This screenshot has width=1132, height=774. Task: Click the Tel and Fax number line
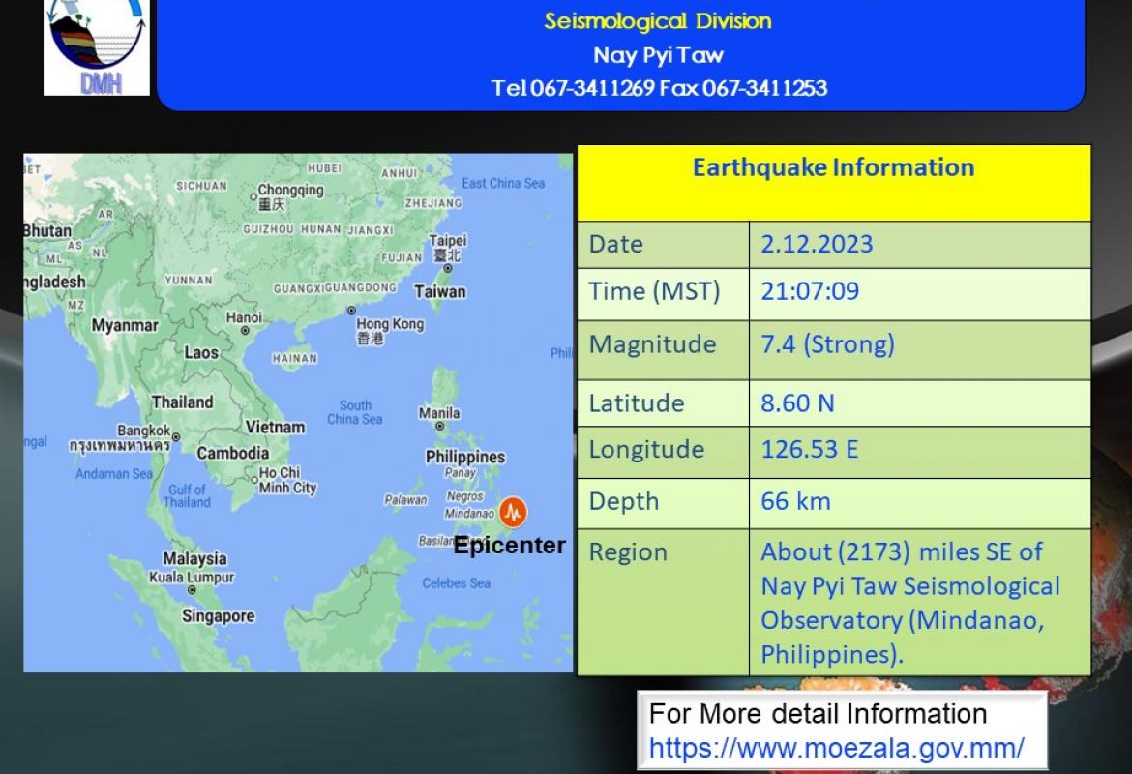659,88
